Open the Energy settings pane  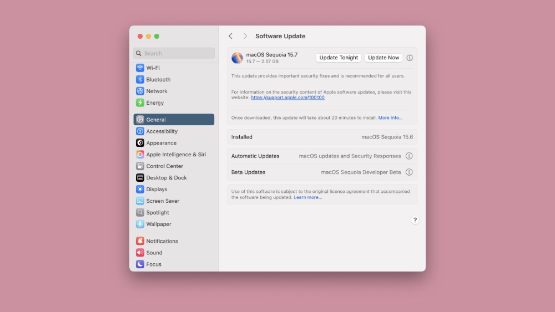coord(155,103)
